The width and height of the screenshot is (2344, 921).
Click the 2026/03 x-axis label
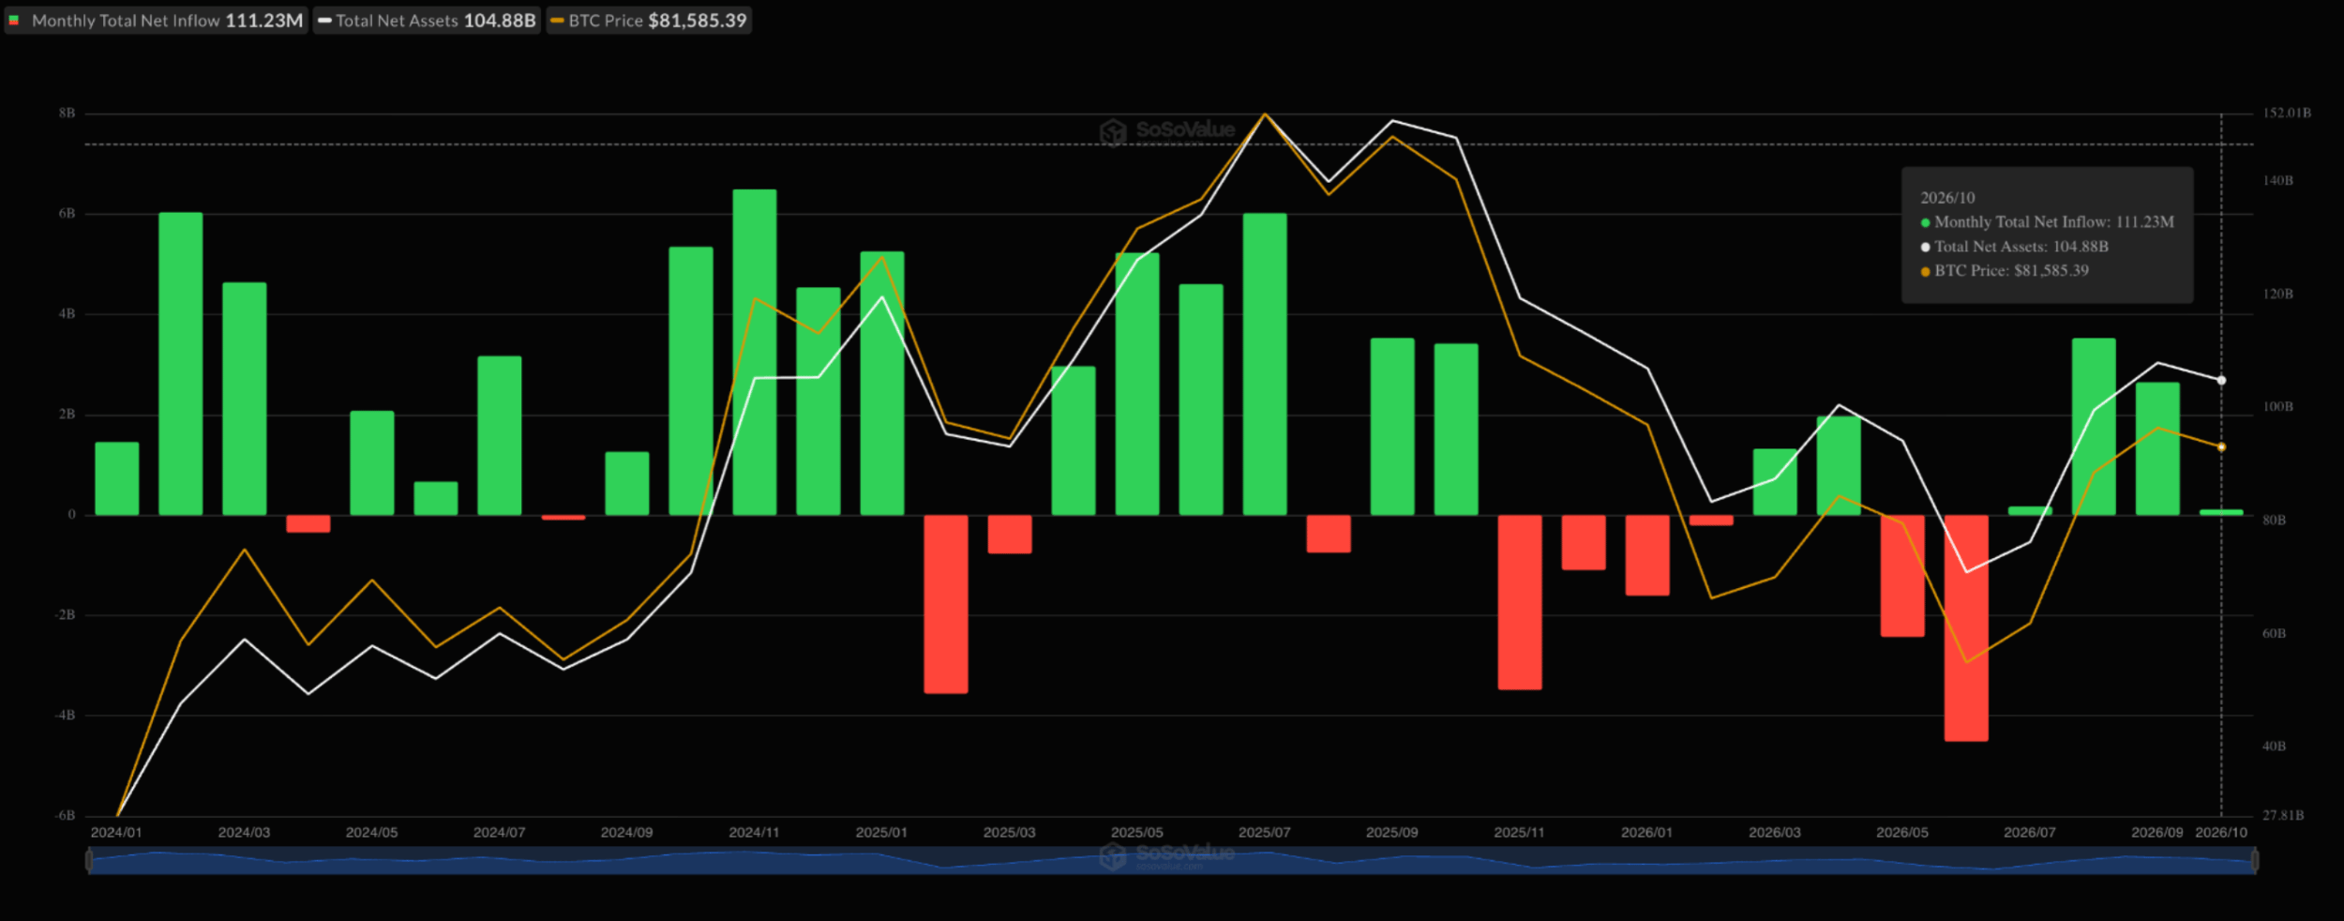(x=1774, y=833)
